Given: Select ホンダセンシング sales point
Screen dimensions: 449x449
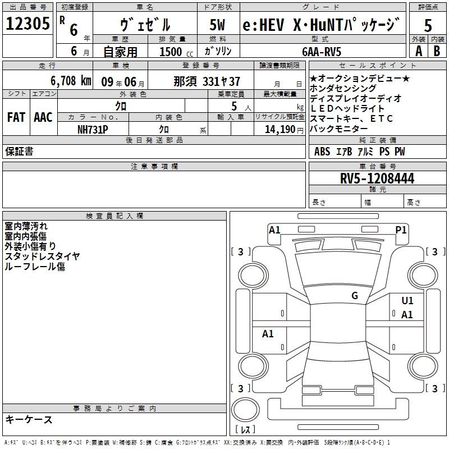Looking at the screenshot, I should coord(343,88).
